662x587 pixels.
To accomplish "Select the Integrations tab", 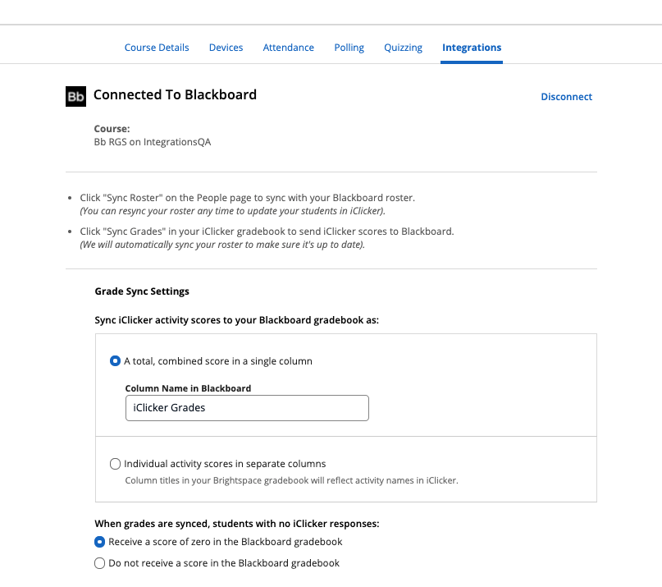I will pyautogui.click(x=471, y=47).
